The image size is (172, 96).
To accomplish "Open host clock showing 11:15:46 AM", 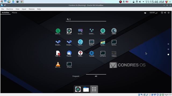I will pyautogui.click(x=155, y=2).
